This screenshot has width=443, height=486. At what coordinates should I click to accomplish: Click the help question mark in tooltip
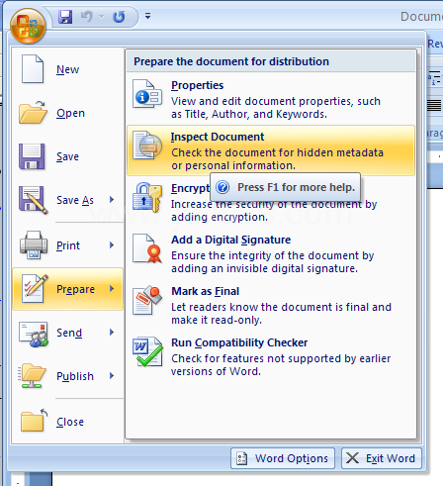click(x=222, y=187)
